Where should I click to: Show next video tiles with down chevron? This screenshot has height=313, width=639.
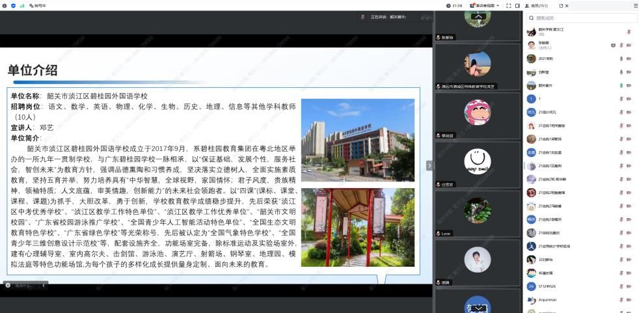[478, 308]
